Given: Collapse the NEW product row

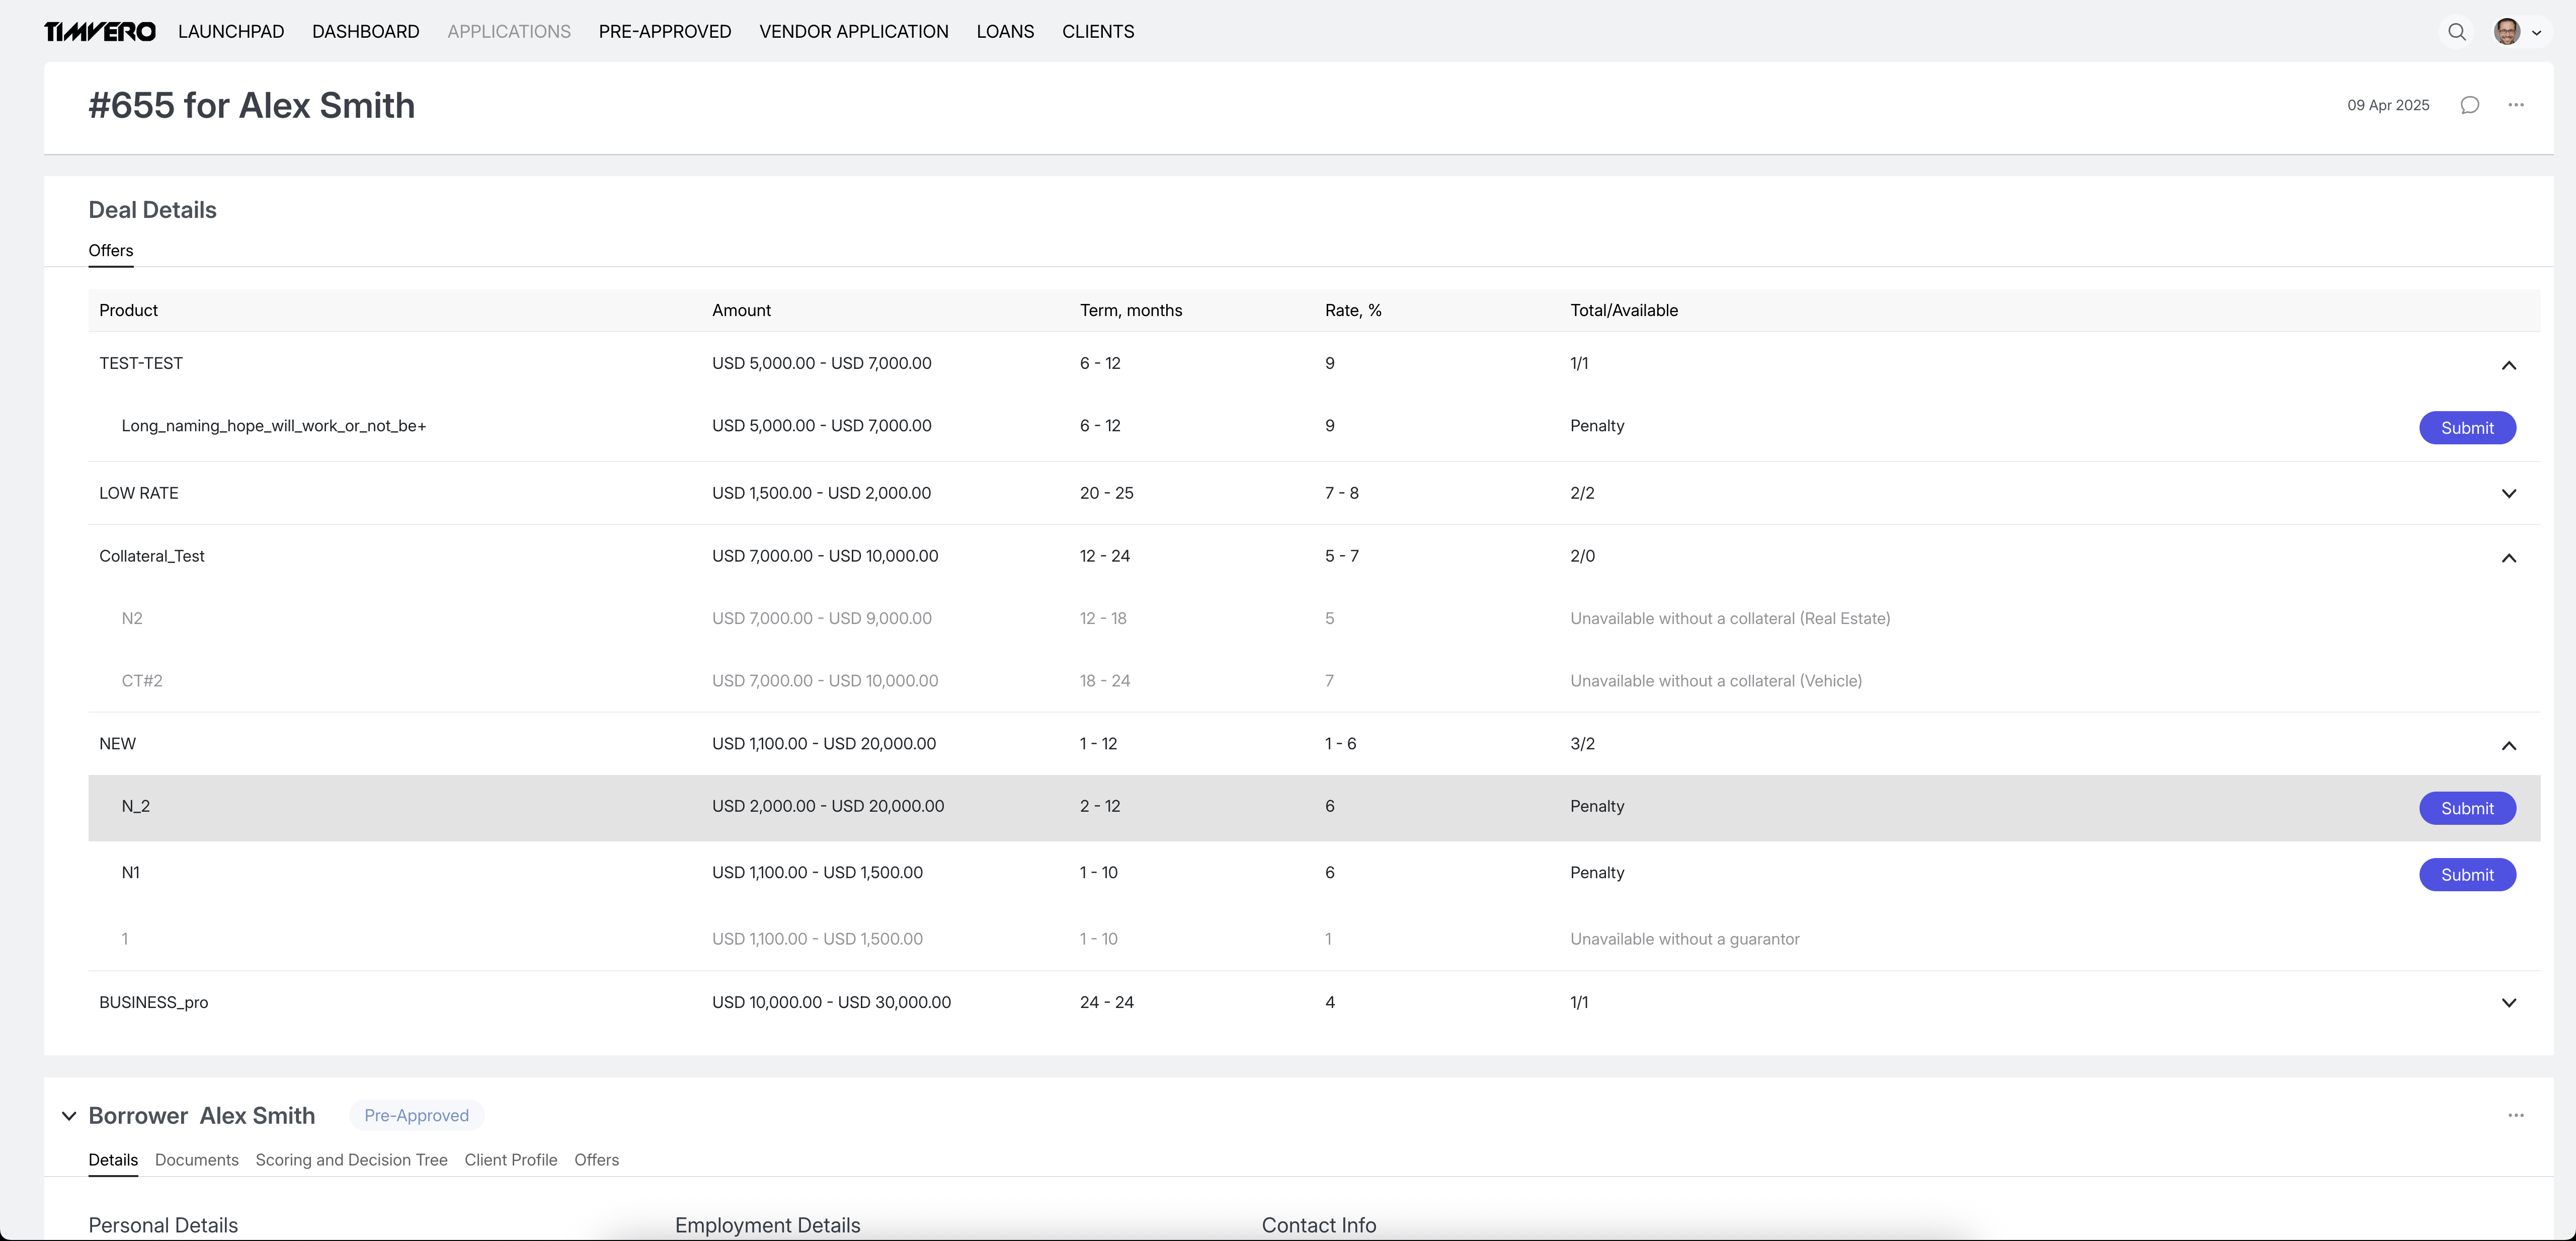Looking at the screenshot, I should 2508,745.
